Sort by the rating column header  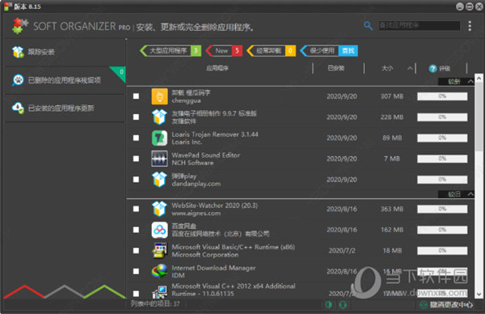point(445,69)
